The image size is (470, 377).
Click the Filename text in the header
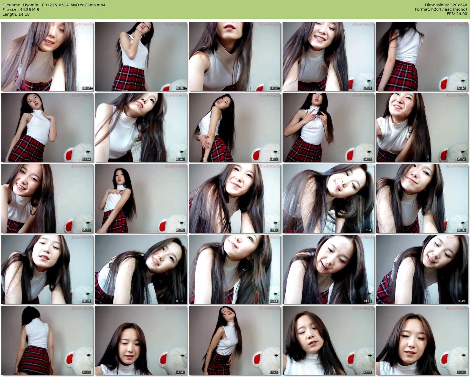click(54, 5)
